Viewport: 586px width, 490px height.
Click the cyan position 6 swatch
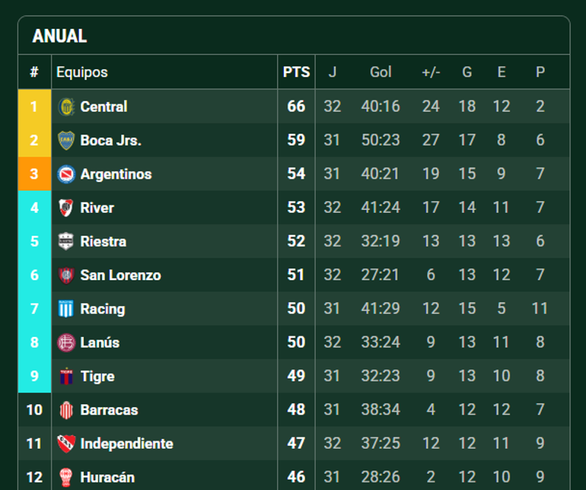click(34, 275)
